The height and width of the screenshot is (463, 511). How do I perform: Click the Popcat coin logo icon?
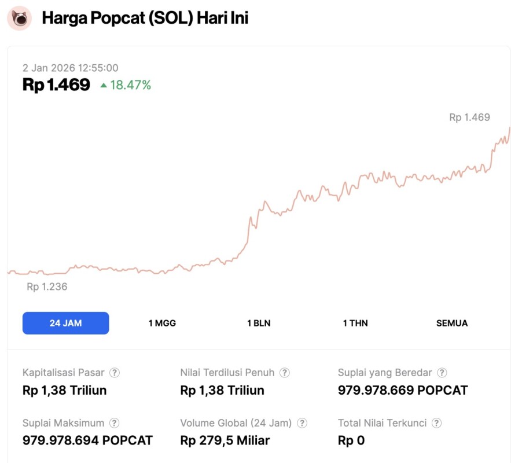19,18
